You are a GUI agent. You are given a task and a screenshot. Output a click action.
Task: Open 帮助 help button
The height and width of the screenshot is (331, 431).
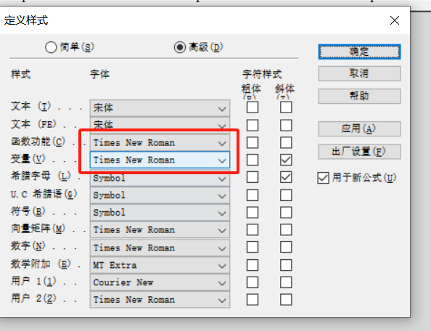point(359,96)
